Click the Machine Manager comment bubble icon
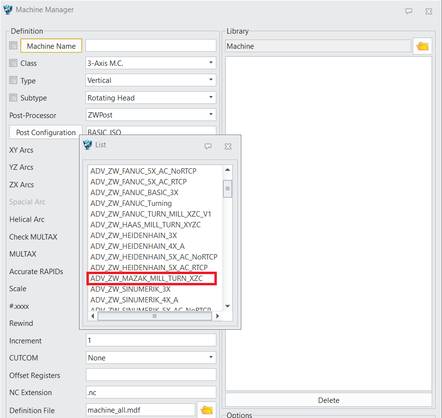The height and width of the screenshot is (418, 442). [x=409, y=11]
